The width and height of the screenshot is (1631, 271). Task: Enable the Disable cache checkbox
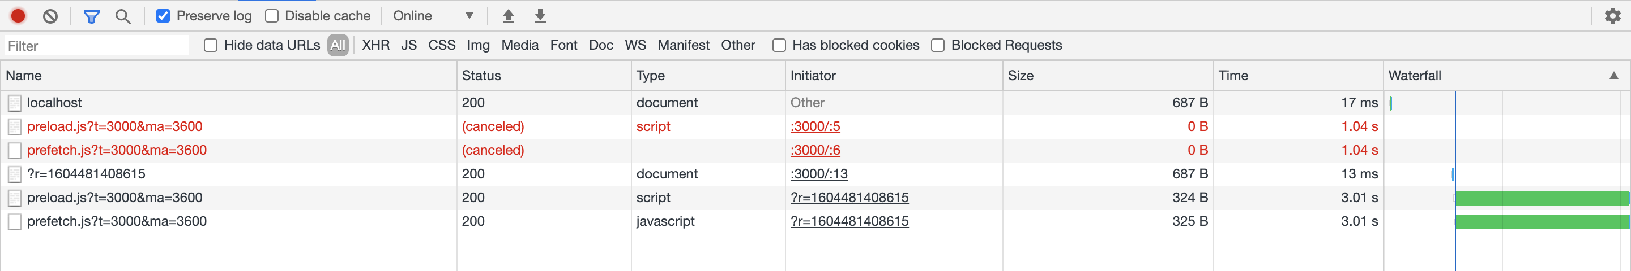[x=272, y=16]
